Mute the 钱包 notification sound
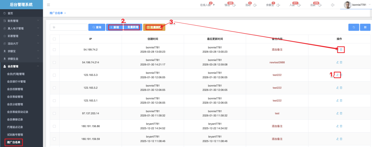The width and height of the screenshot is (372, 147). click(234, 5)
